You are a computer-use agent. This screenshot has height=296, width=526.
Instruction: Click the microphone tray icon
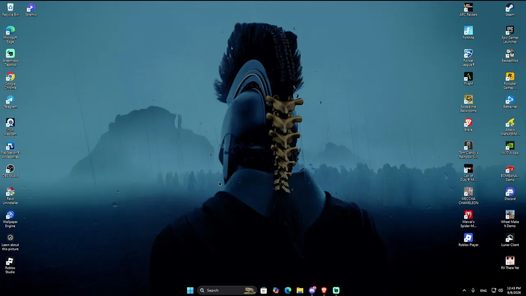pyautogui.click(x=473, y=290)
